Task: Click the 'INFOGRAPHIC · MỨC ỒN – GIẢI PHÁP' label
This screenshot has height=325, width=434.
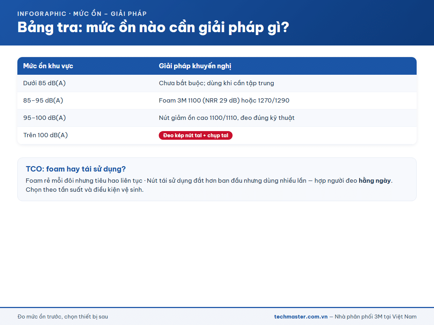Action: point(82,14)
